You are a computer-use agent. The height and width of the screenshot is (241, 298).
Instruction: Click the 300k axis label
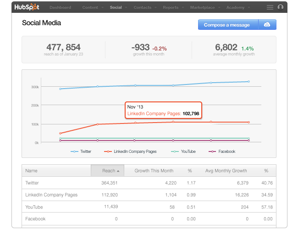click(x=35, y=87)
